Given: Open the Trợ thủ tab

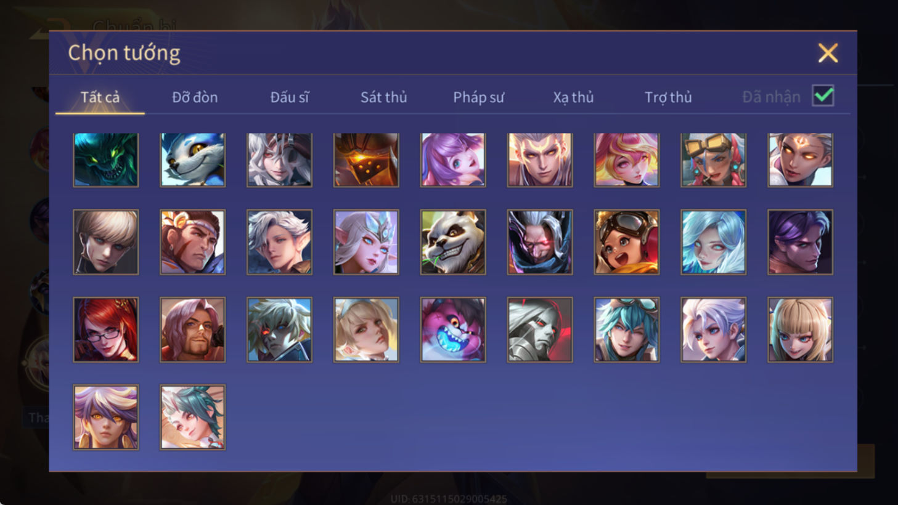Looking at the screenshot, I should [x=668, y=97].
